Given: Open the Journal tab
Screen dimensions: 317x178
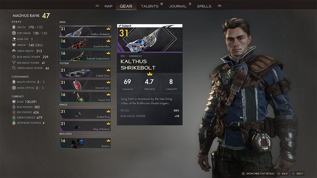Looking at the screenshot, I should (x=178, y=6).
